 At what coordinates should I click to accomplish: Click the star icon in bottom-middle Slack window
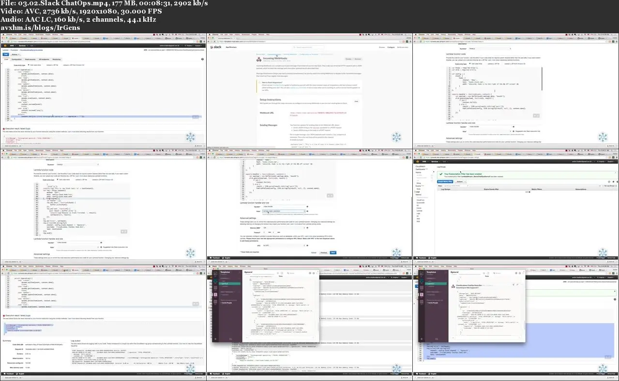point(314,273)
